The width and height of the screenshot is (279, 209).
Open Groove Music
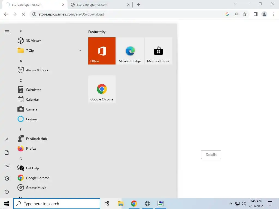click(50, 188)
